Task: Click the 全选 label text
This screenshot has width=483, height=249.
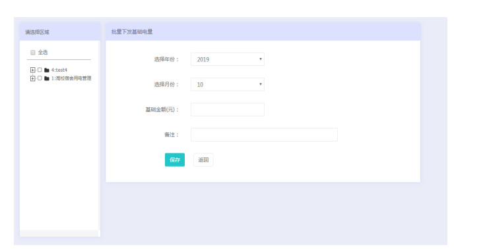Action: (43, 53)
